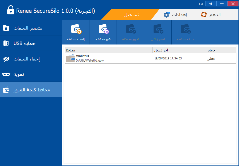
Task: Select إخفاء الملفات in the sidebar
Action: point(31,59)
